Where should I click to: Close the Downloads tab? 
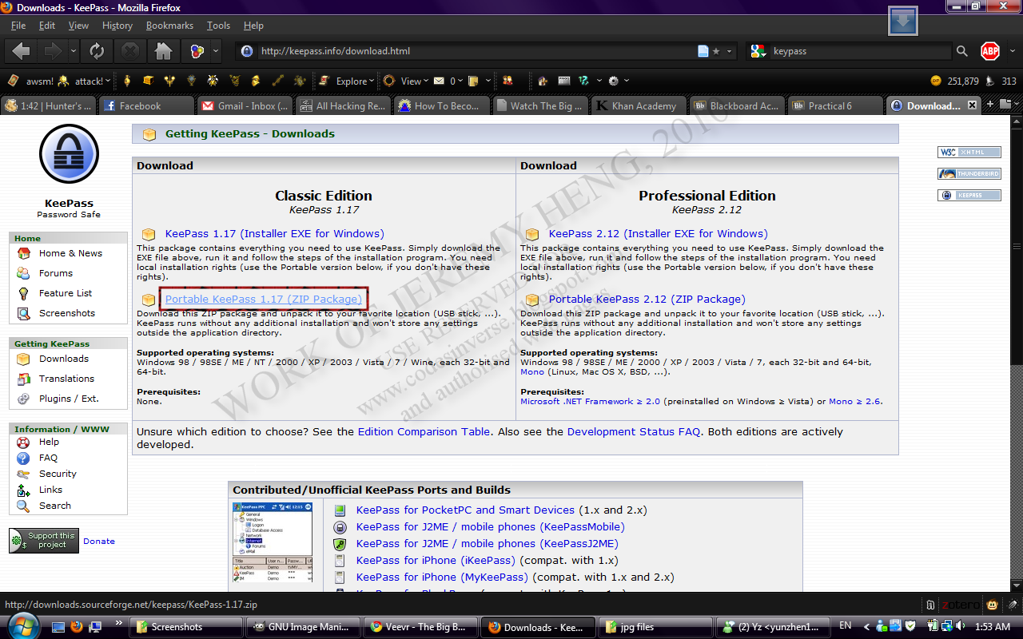point(973,105)
